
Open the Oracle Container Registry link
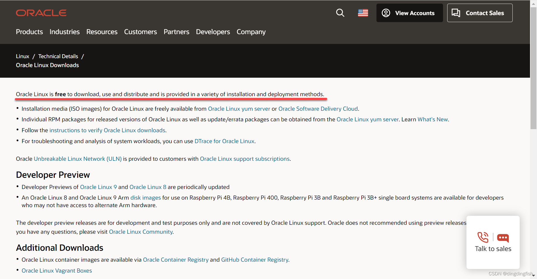pos(176,260)
